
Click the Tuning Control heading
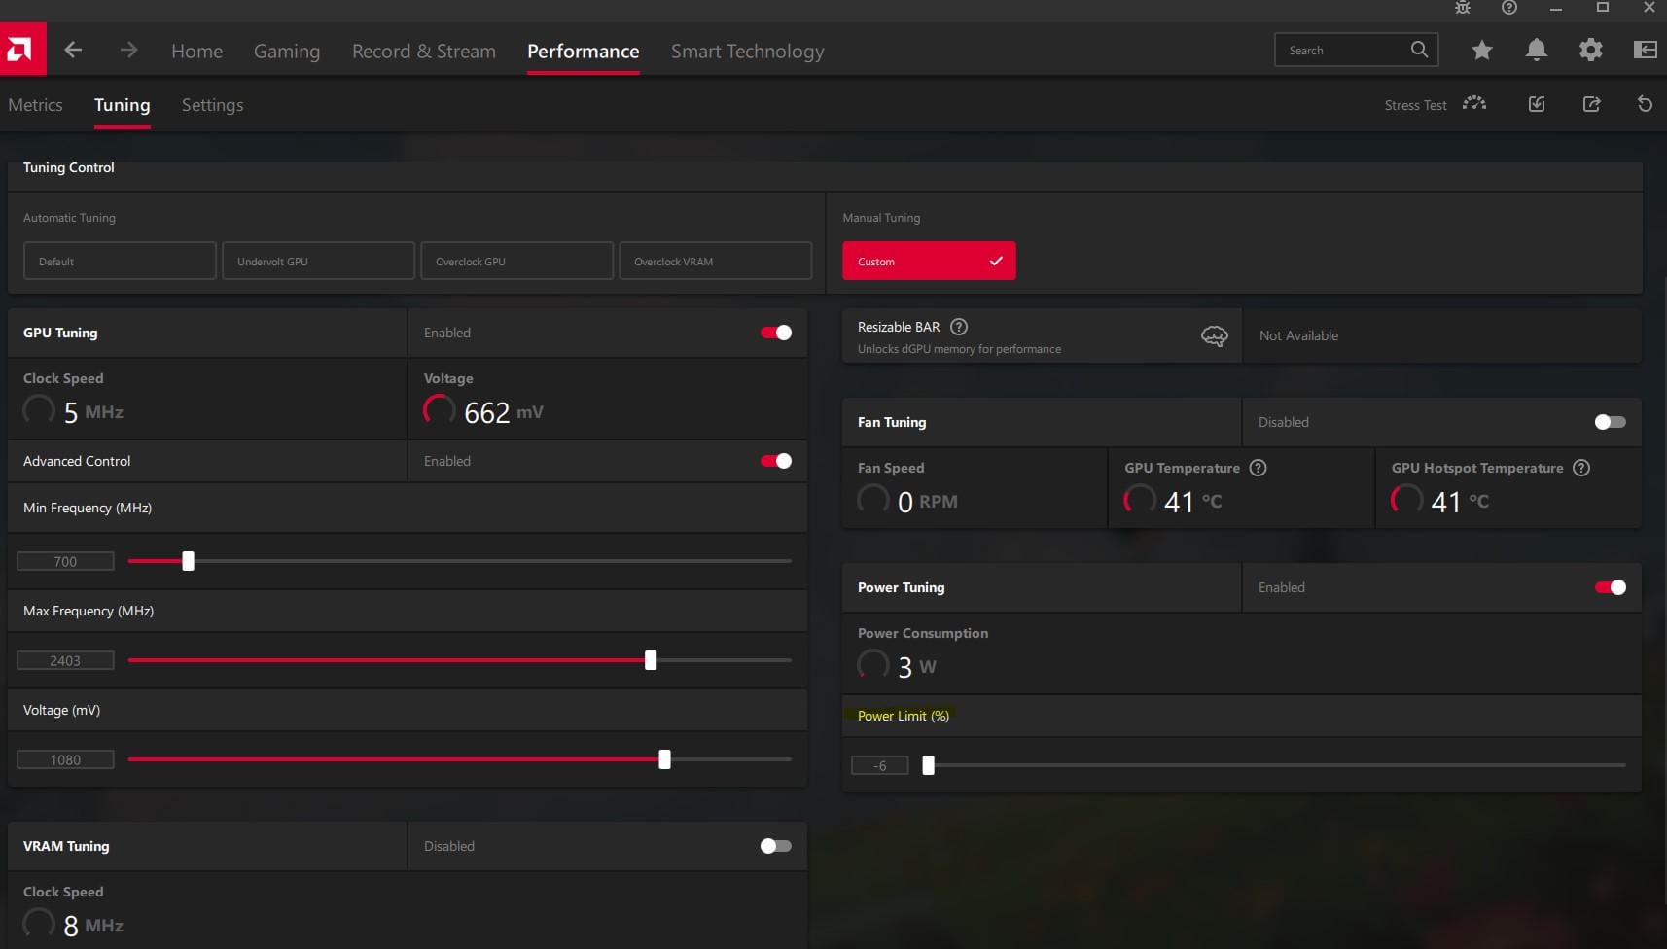point(69,167)
